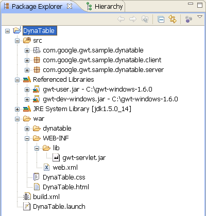Collapse the war folder
This screenshot has height=216, width=206.
[x=17, y=119]
